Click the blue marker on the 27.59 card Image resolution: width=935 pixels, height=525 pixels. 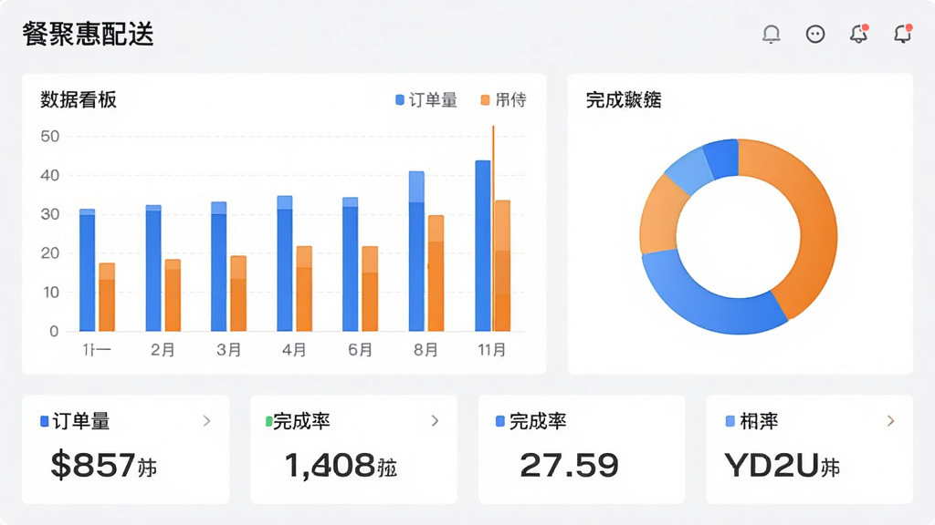tap(500, 421)
